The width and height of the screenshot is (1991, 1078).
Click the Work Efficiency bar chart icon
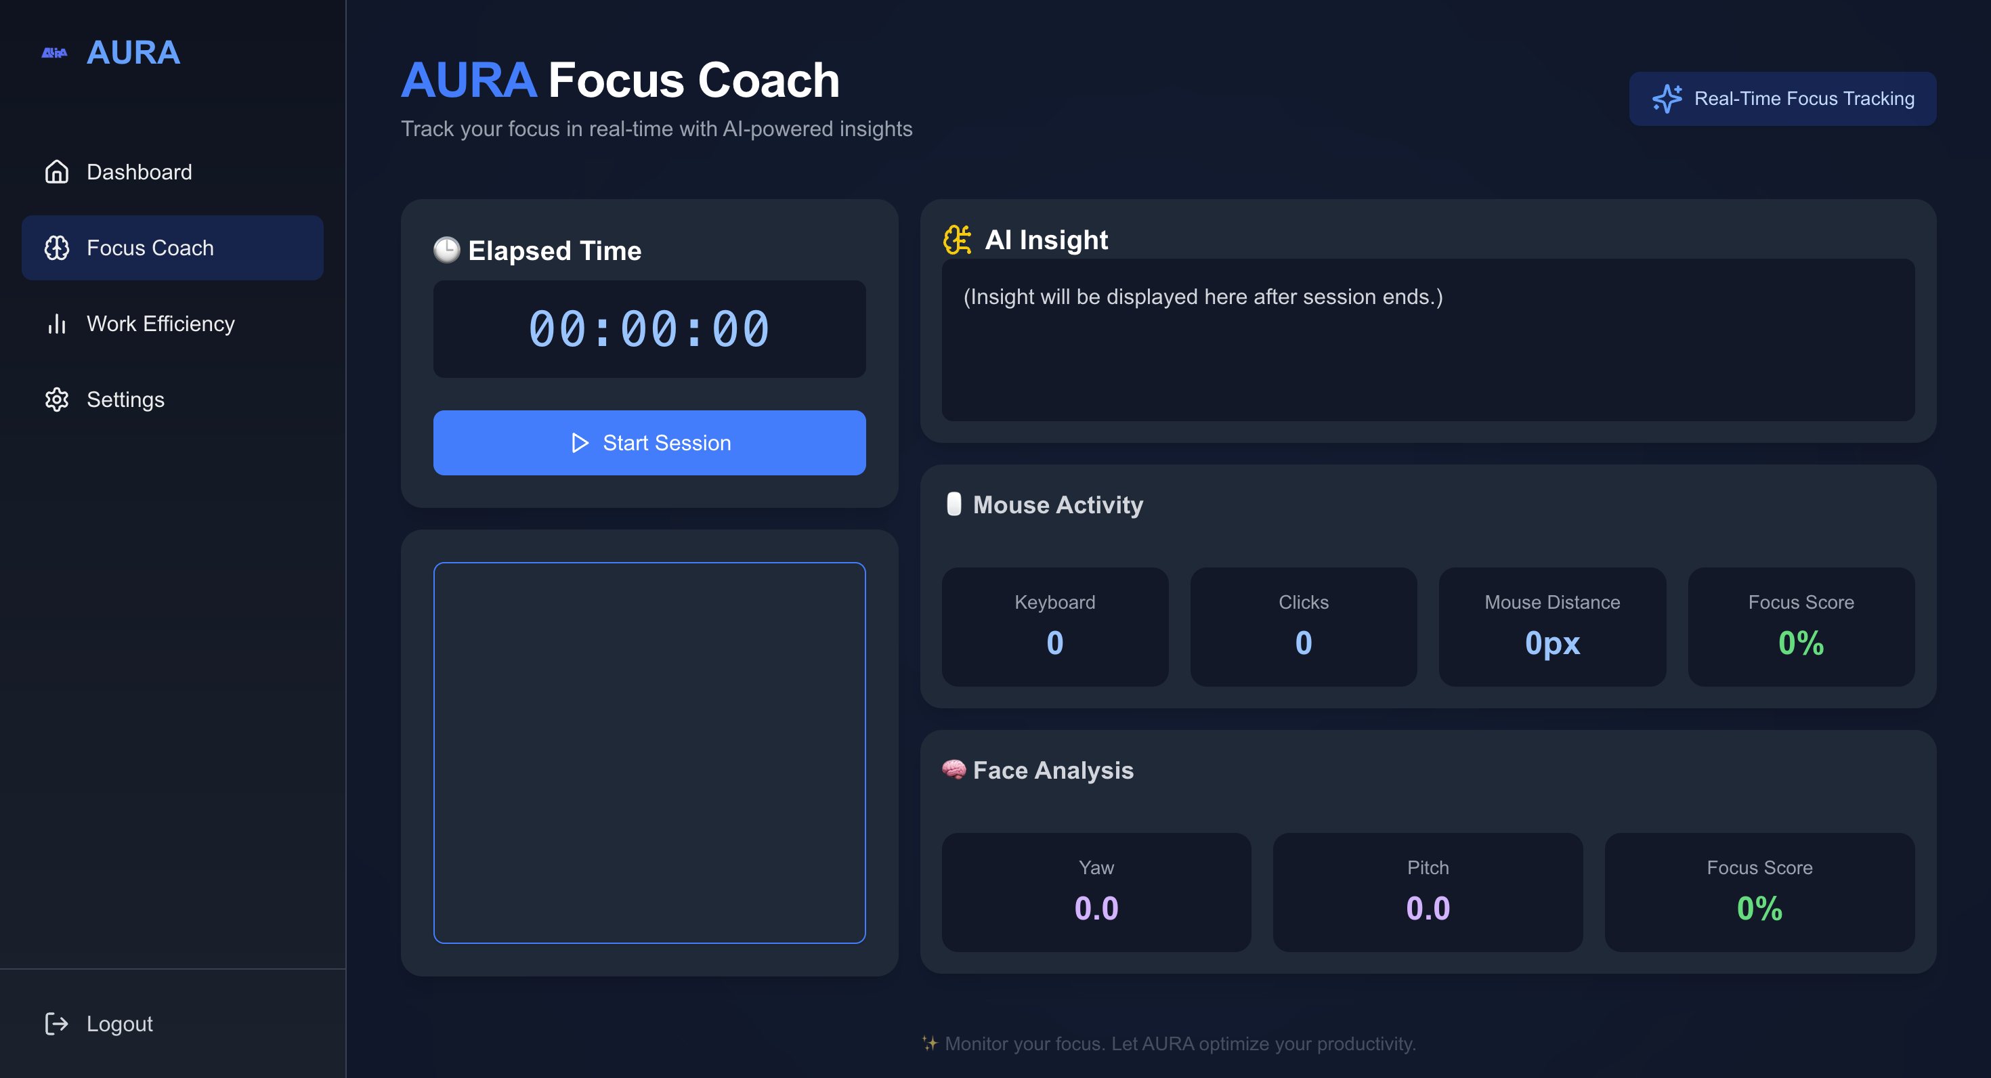coord(56,323)
